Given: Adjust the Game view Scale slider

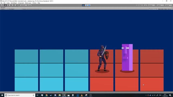Looking at the screenshot, I should [33, 9].
